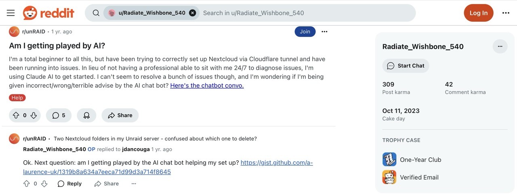The height and width of the screenshot is (195, 517).
Task: Select the Help flair tag
Action: click(x=17, y=98)
